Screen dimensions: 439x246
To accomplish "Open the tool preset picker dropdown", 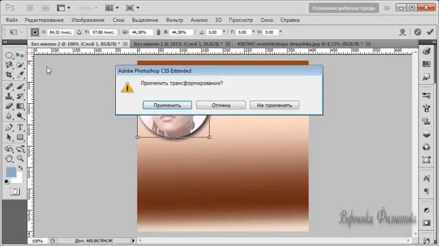I will [x=15, y=32].
